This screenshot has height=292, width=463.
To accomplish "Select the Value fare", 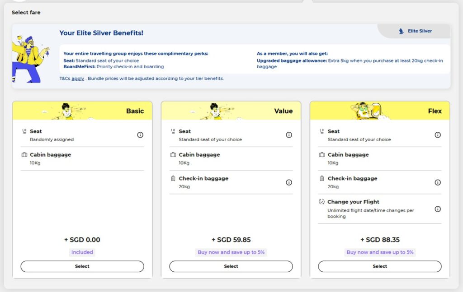I will coord(231,266).
